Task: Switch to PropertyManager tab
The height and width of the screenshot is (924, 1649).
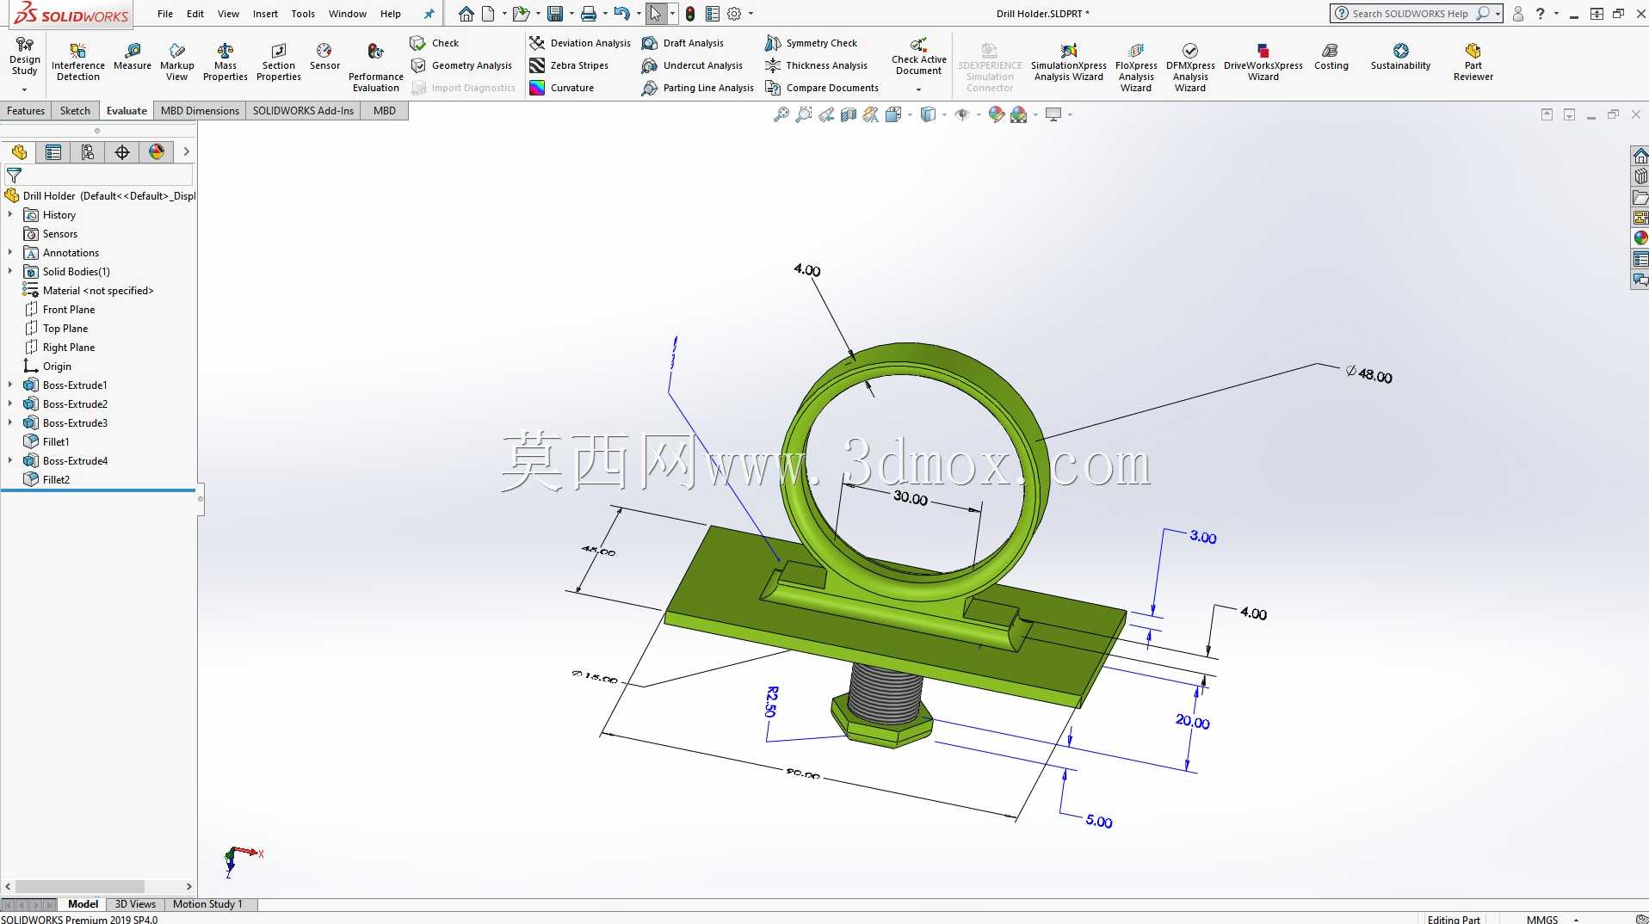Action: point(53,152)
